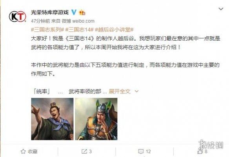Screen dimensions: 229x157
Task: Like the post with thumbs-up icon
Action: pos(200,151)
